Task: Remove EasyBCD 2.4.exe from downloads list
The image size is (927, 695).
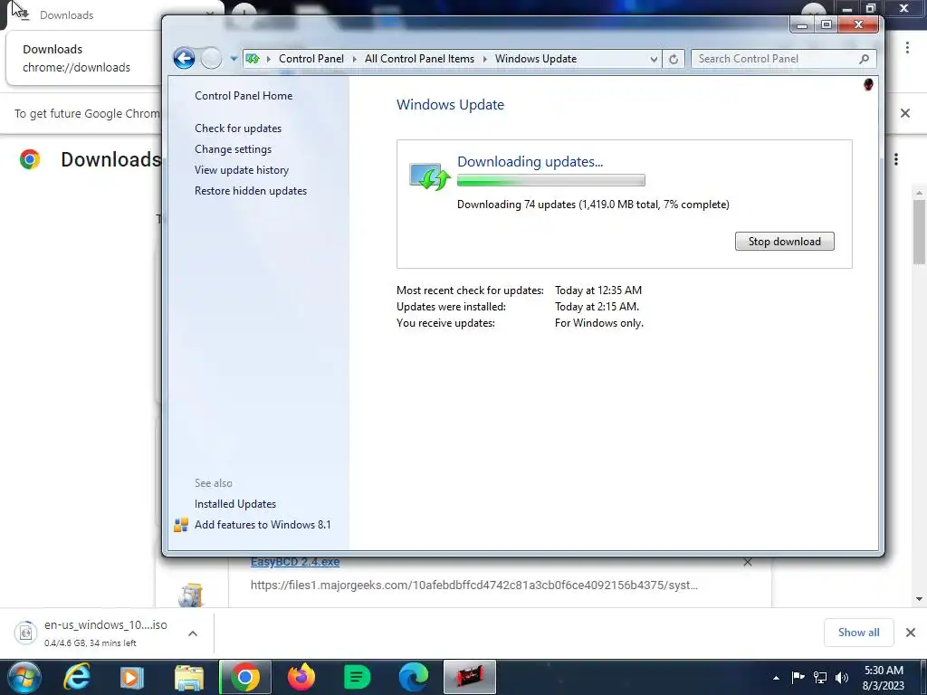Action: tap(747, 563)
